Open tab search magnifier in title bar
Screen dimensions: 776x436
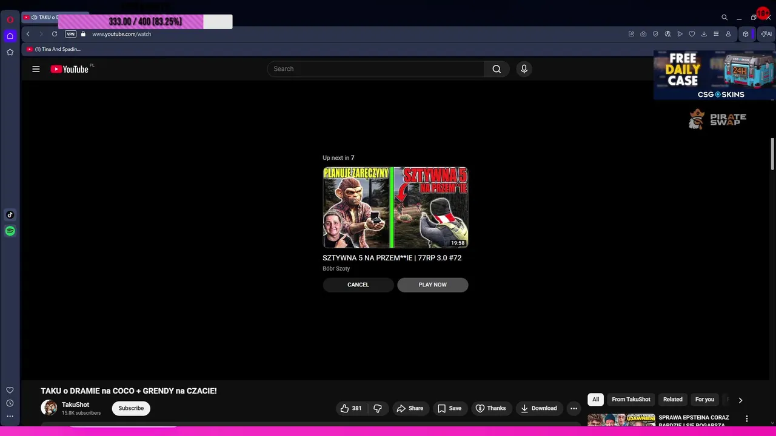tap(724, 18)
